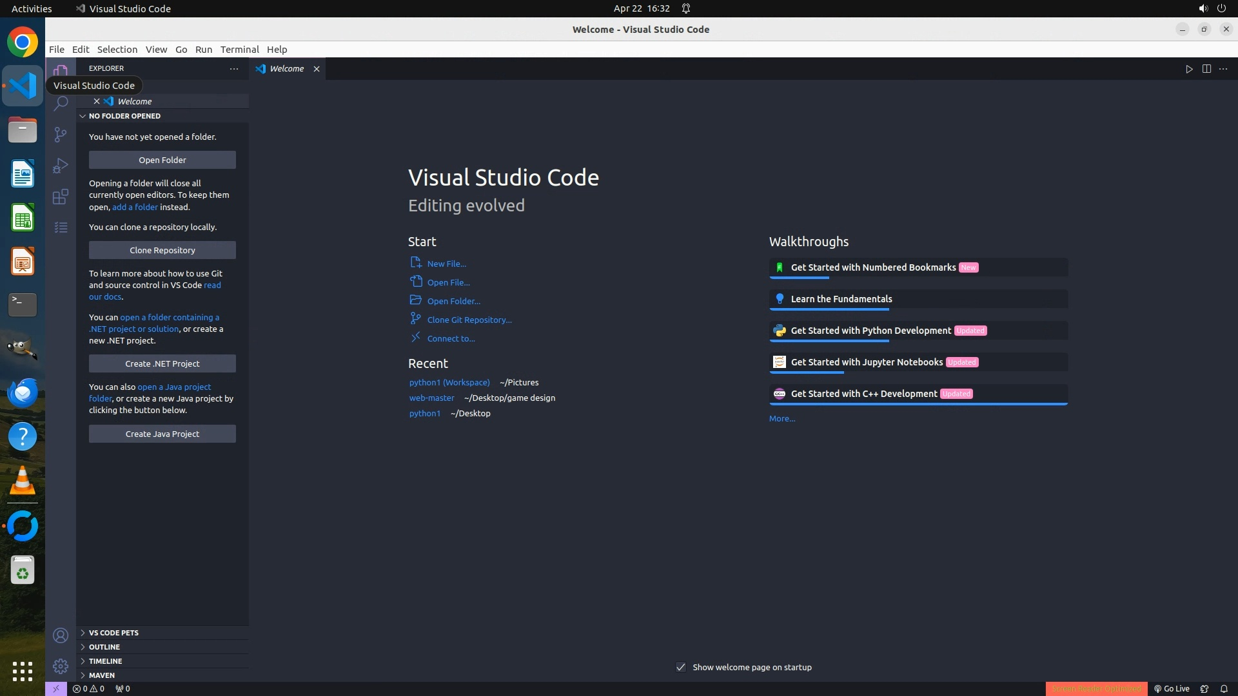Open the python1 (Workspace) recent link
This screenshot has height=696, width=1238.
449,382
